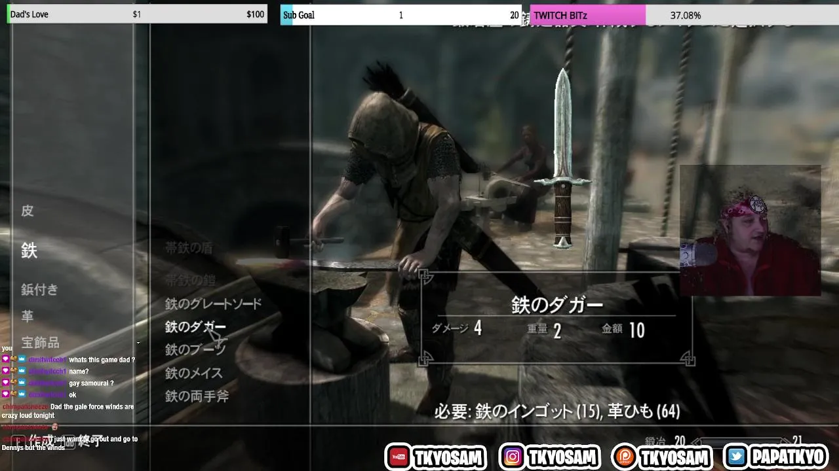Click the Instagram TKYOSAM label
Screen dimensions: 839x471
(563, 457)
